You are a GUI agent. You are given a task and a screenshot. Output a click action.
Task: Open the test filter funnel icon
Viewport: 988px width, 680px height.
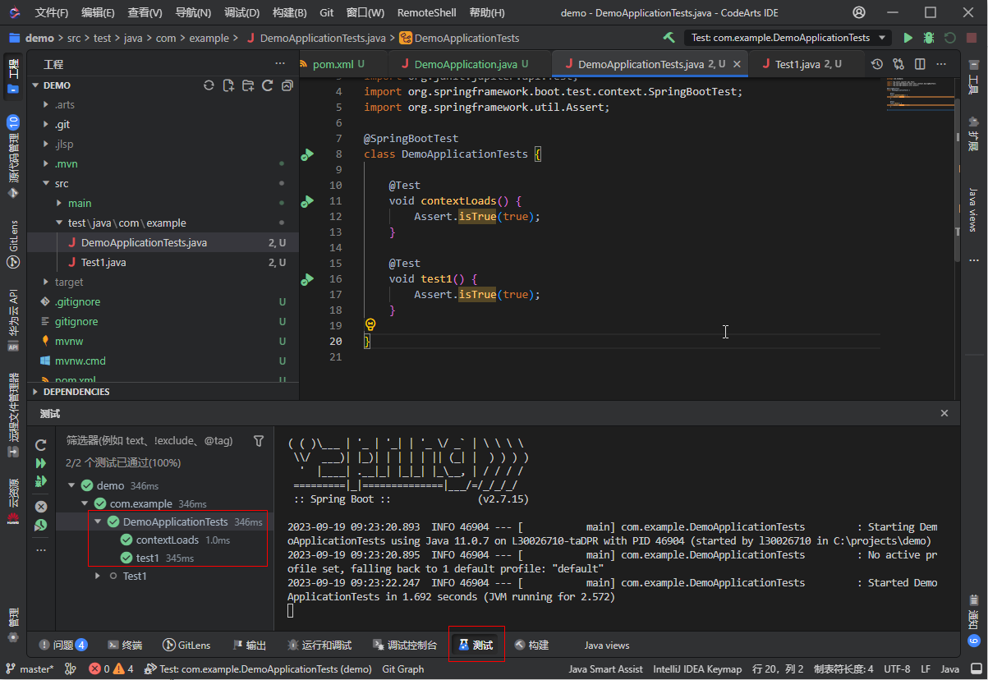pyautogui.click(x=259, y=440)
